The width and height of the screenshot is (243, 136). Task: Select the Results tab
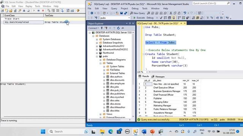(144, 76)
